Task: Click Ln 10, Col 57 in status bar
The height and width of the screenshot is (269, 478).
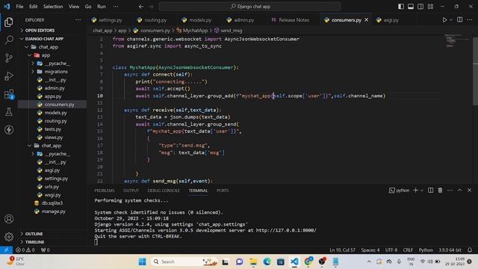Action: 342,250
